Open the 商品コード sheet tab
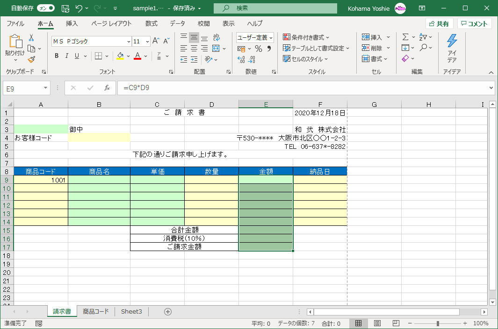Image resolution: width=498 pixels, height=329 pixels. click(x=95, y=312)
